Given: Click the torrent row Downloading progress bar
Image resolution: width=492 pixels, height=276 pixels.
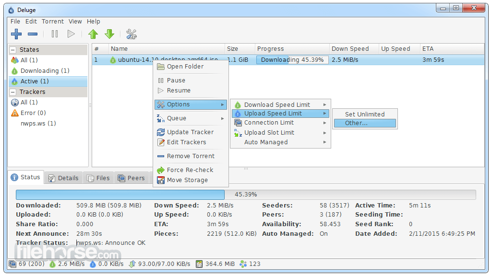Looking at the screenshot, I should 292,60.
